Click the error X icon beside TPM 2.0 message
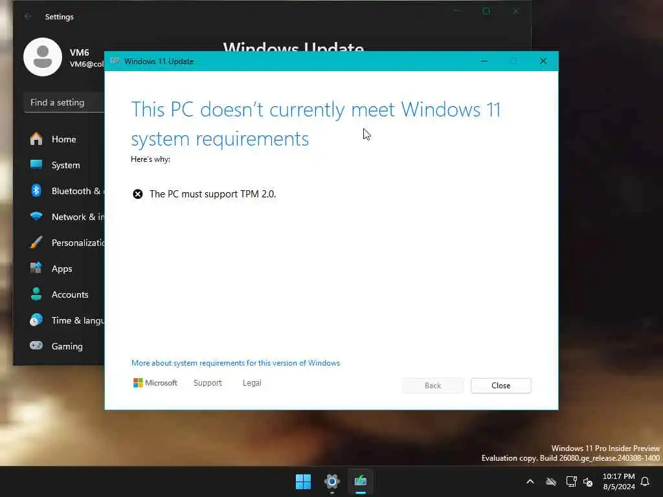The width and height of the screenshot is (663, 497). [138, 194]
